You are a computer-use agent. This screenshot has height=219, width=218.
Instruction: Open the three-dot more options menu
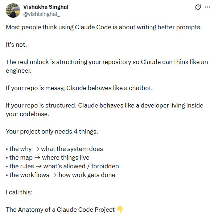click(207, 7)
